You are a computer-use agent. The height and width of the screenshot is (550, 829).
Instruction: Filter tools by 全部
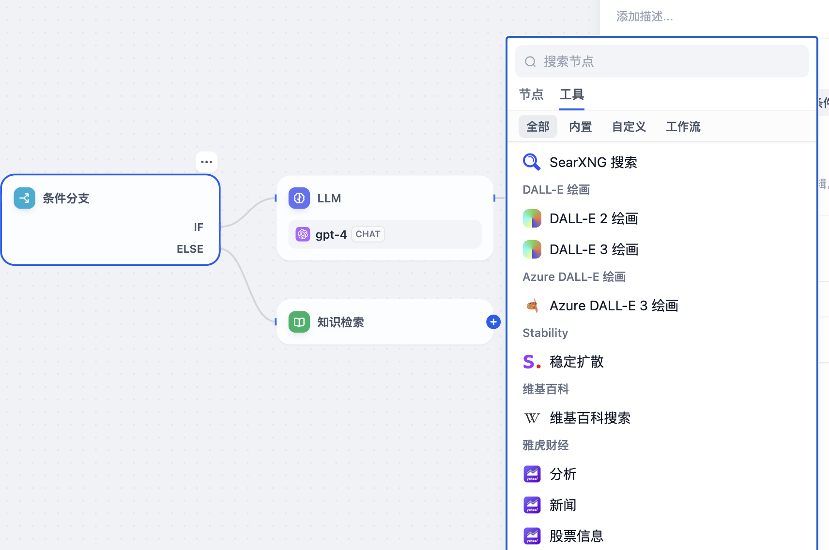(x=537, y=127)
